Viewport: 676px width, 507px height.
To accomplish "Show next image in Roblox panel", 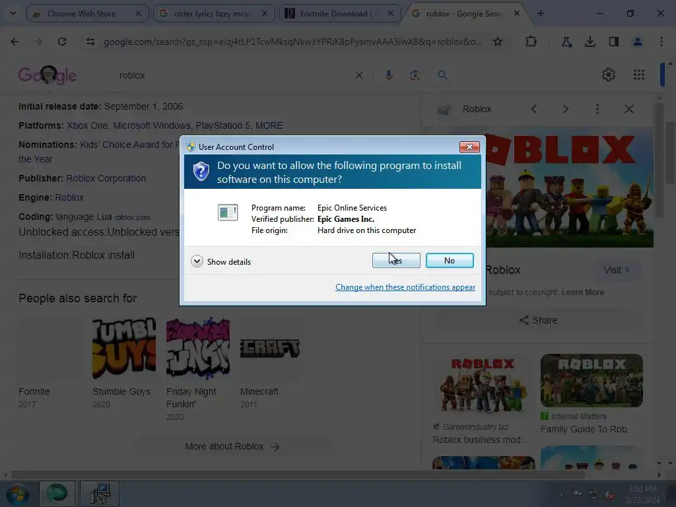I will (x=565, y=109).
